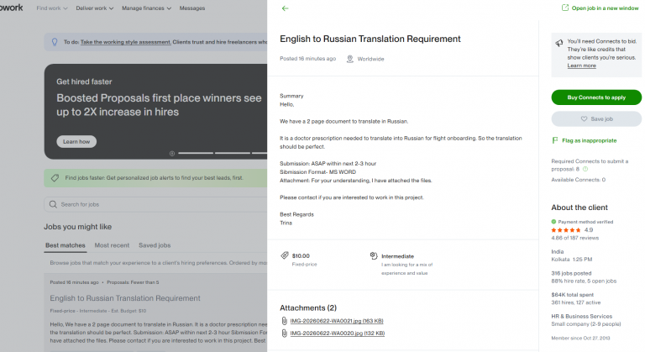Open the Manage finances dropdown

[x=146, y=8]
